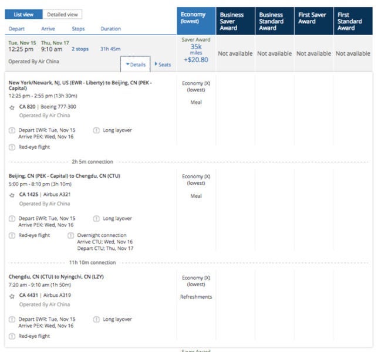Click the Economy (lowest) column header
The width and height of the screenshot is (378, 352).
pyautogui.click(x=196, y=18)
